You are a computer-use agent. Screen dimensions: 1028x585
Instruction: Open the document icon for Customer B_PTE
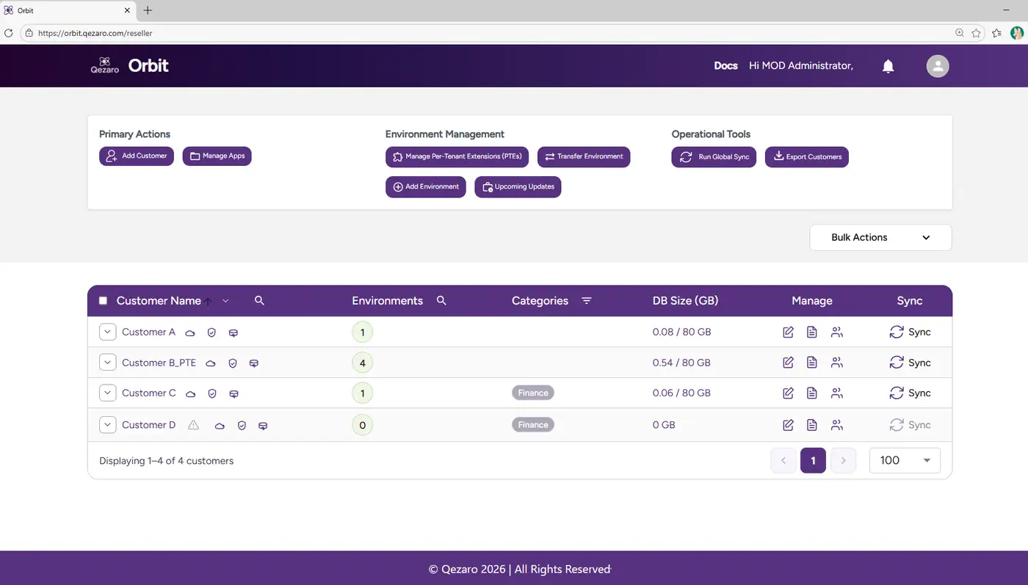811,363
